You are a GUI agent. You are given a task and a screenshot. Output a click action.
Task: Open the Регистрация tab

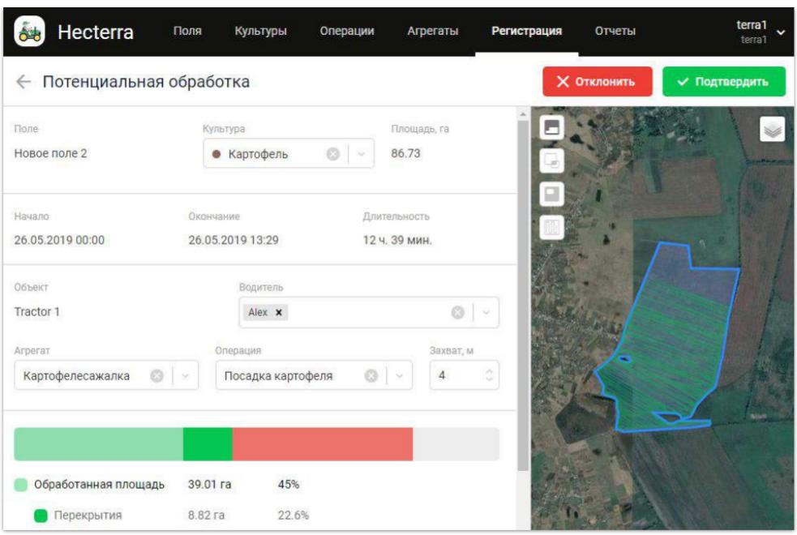coord(526,31)
